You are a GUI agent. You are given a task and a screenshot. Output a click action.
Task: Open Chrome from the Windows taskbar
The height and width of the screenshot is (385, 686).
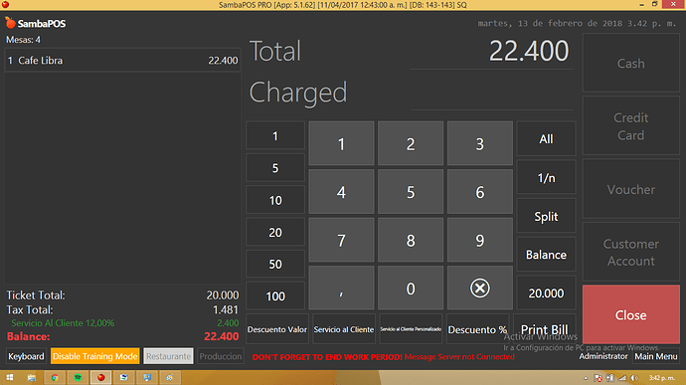[x=55, y=378]
